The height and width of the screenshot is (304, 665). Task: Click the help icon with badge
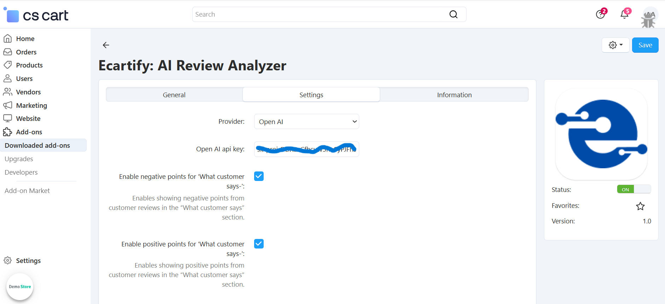pos(600,14)
